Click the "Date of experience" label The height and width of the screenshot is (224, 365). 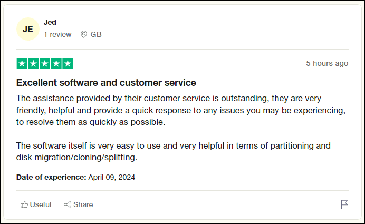coord(51,177)
